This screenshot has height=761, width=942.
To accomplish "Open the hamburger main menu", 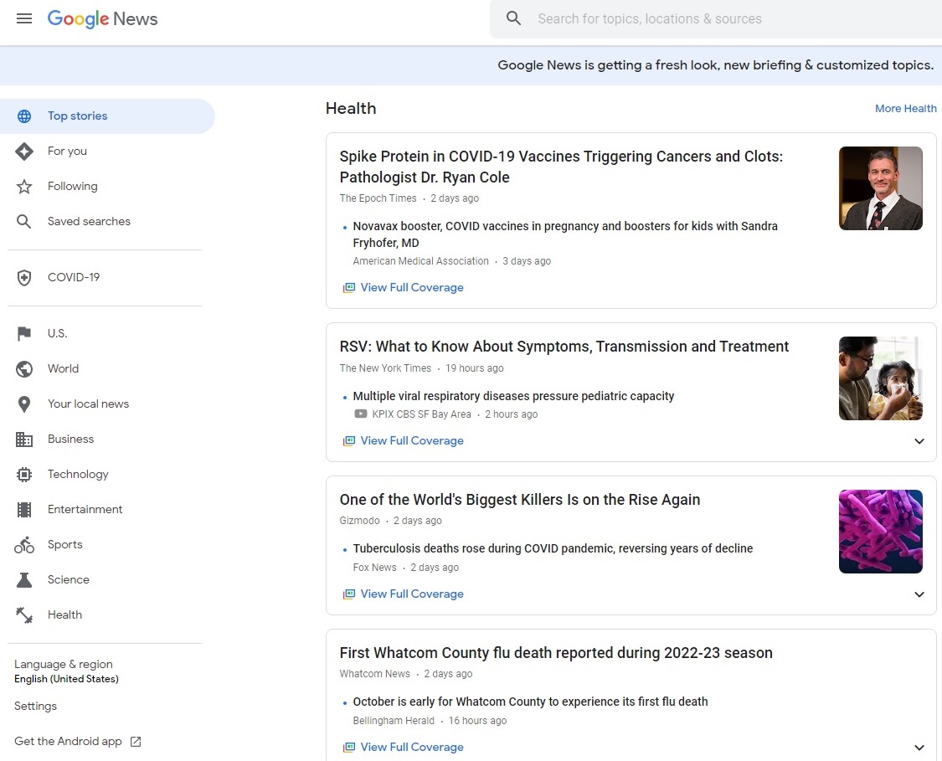I will point(24,18).
